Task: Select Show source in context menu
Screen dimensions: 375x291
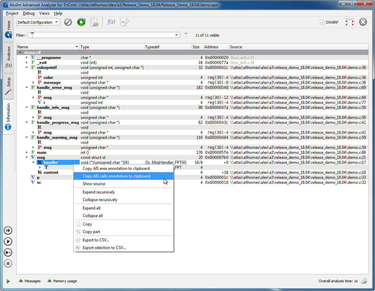Action: pyautogui.click(x=123, y=184)
